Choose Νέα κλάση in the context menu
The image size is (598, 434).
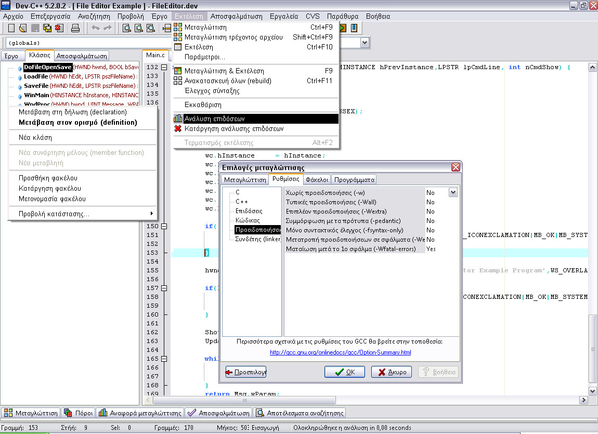click(83, 138)
